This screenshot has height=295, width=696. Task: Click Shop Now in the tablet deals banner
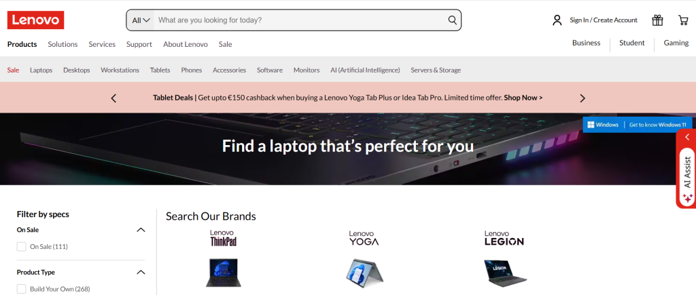523,98
